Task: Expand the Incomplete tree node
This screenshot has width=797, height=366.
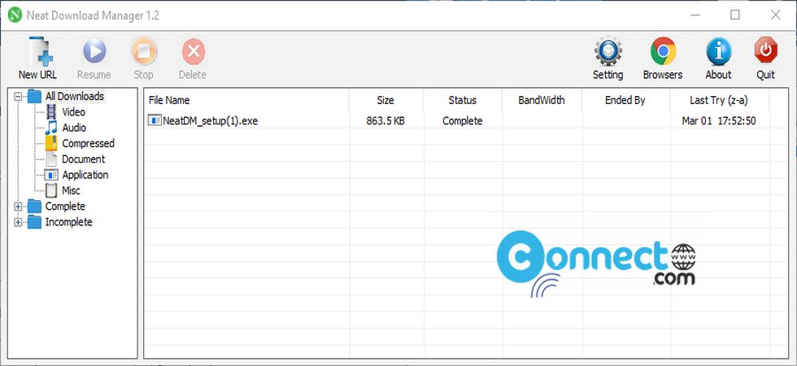Action: (x=18, y=222)
